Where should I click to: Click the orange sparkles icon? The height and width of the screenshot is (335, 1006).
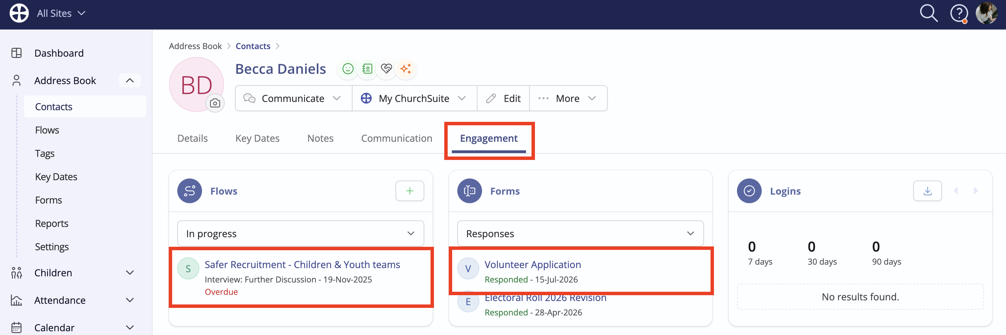(406, 69)
